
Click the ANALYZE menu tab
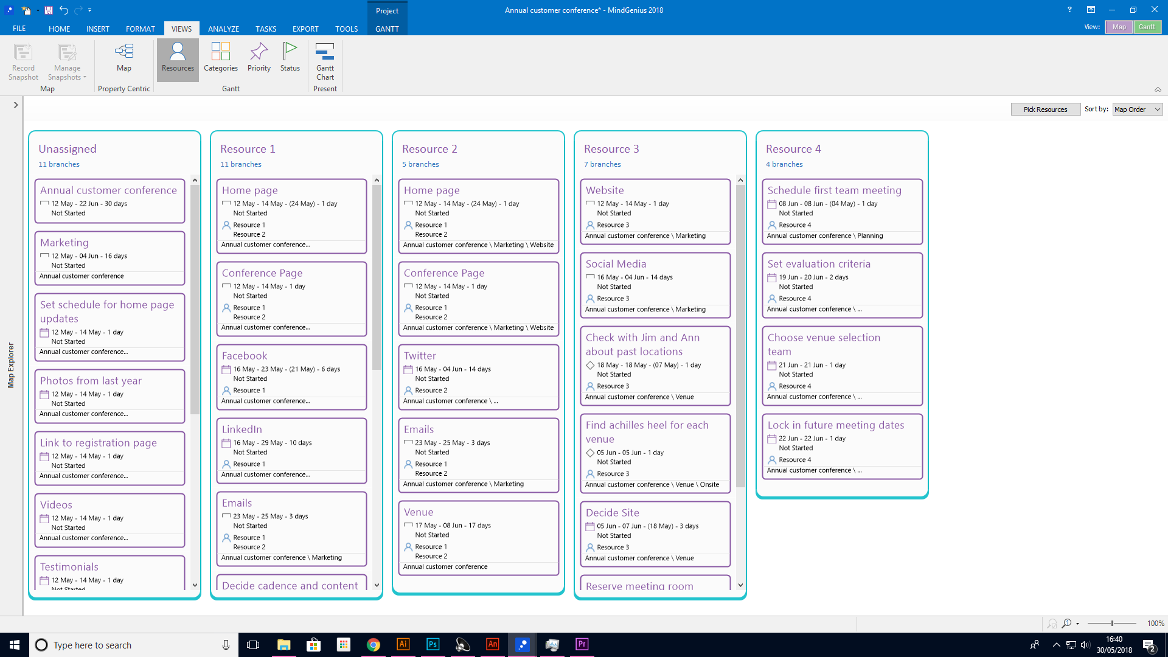[222, 29]
